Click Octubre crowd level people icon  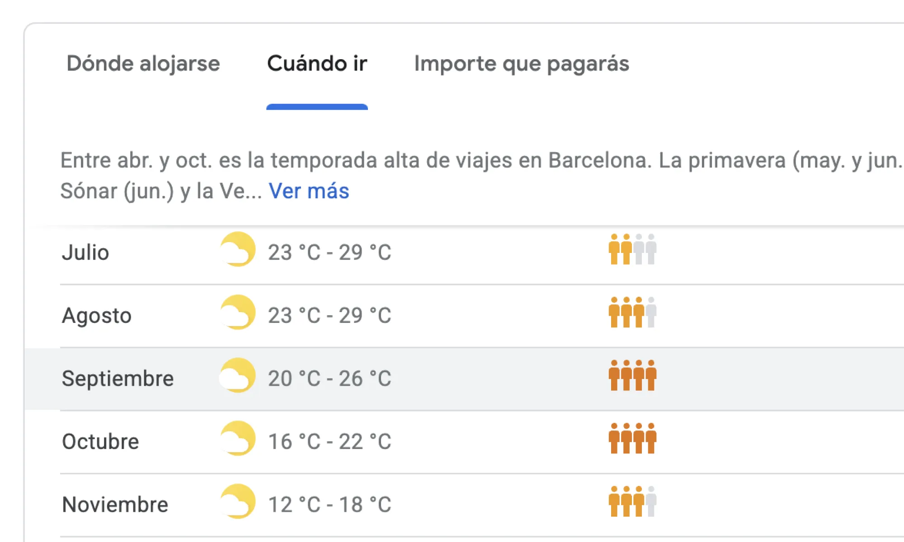[632, 439]
